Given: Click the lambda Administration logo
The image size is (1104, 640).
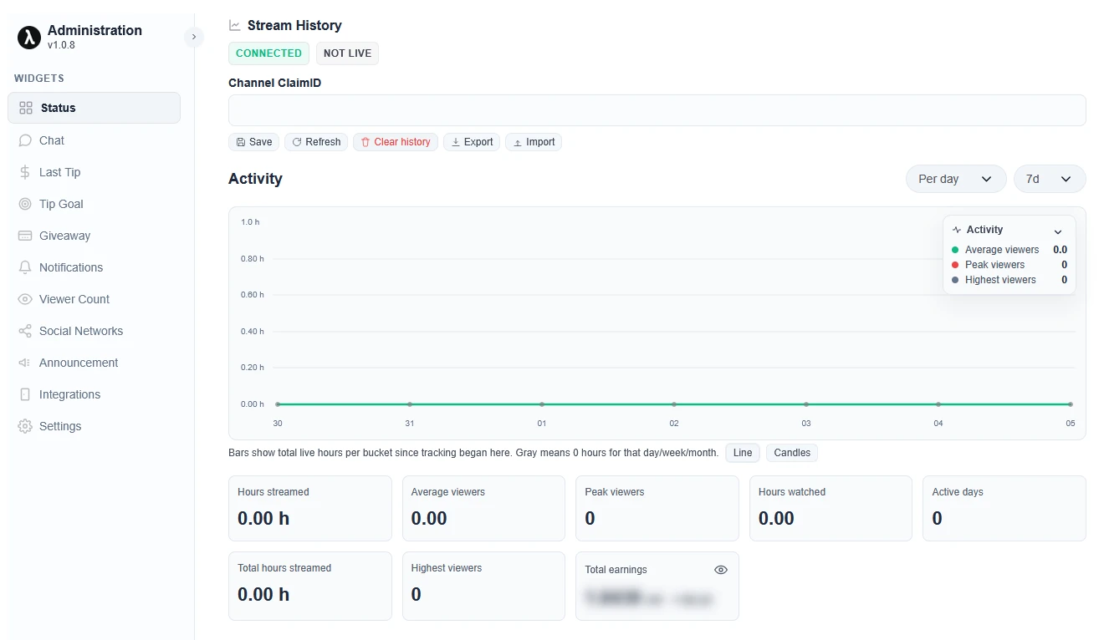Looking at the screenshot, I should 29,37.
